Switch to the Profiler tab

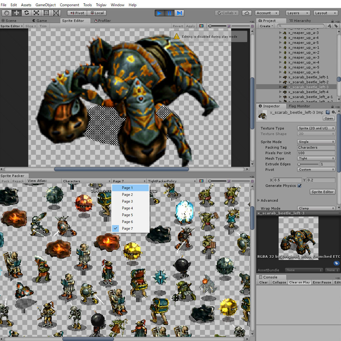103,21
